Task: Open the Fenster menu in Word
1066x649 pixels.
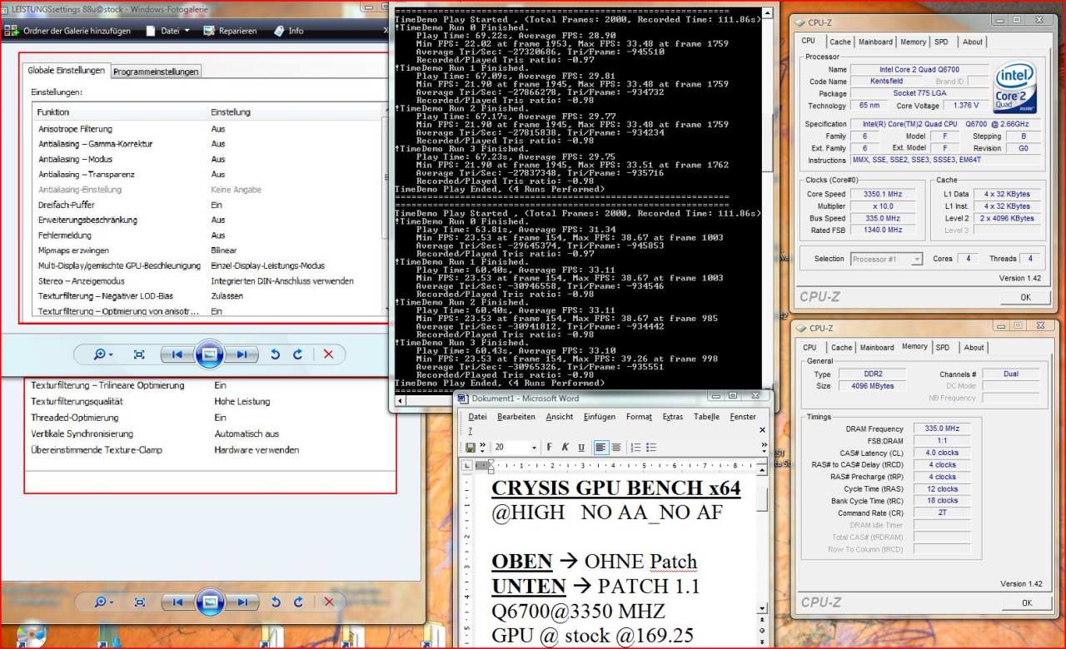Action: (x=743, y=417)
